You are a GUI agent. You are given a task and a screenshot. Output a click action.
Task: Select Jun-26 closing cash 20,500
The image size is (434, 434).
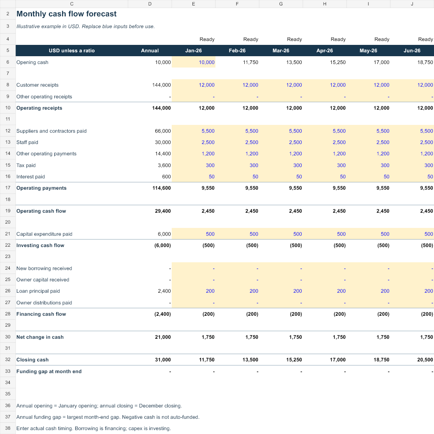(412, 359)
